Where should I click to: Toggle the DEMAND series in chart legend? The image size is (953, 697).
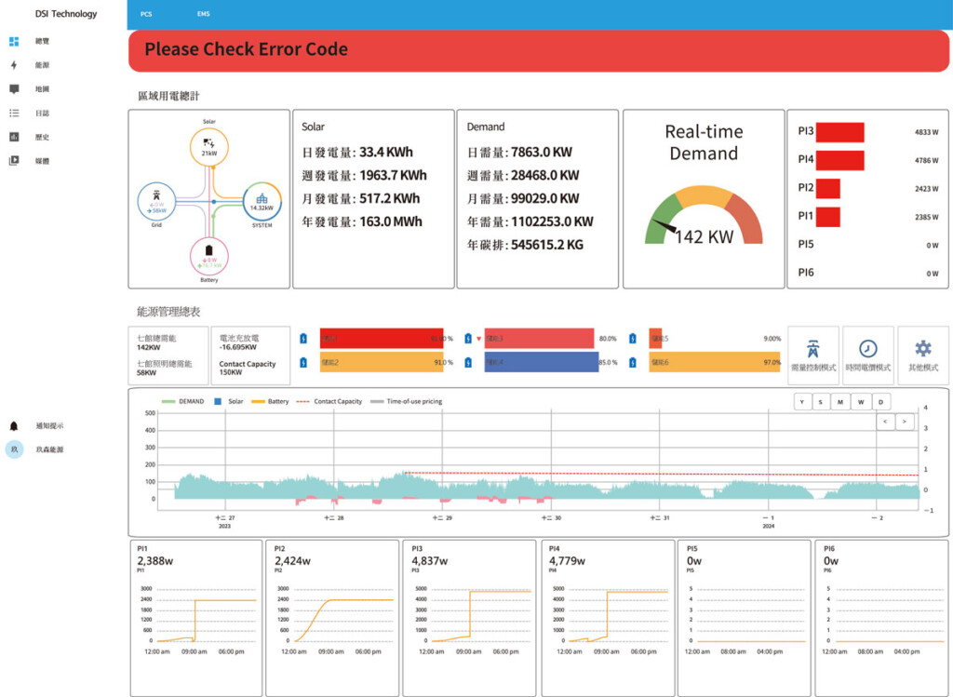[x=182, y=401]
